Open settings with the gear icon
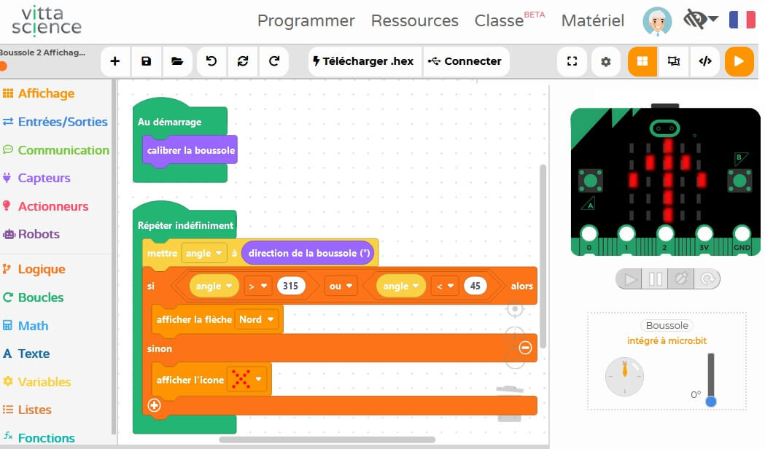 pos(605,62)
